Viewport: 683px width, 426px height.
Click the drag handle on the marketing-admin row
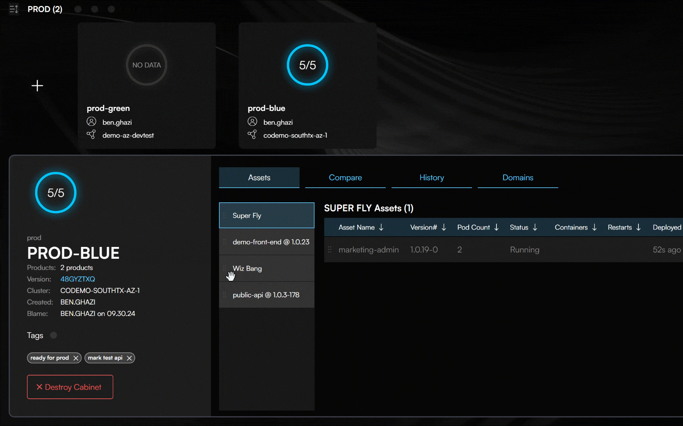click(330, 250)
